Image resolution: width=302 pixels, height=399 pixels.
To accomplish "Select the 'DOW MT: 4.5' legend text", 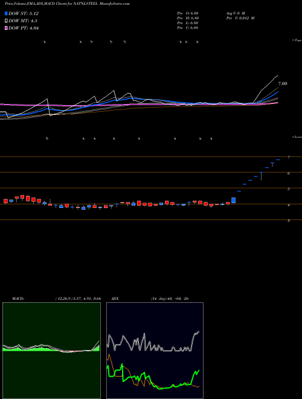I will tap(23, 21).
